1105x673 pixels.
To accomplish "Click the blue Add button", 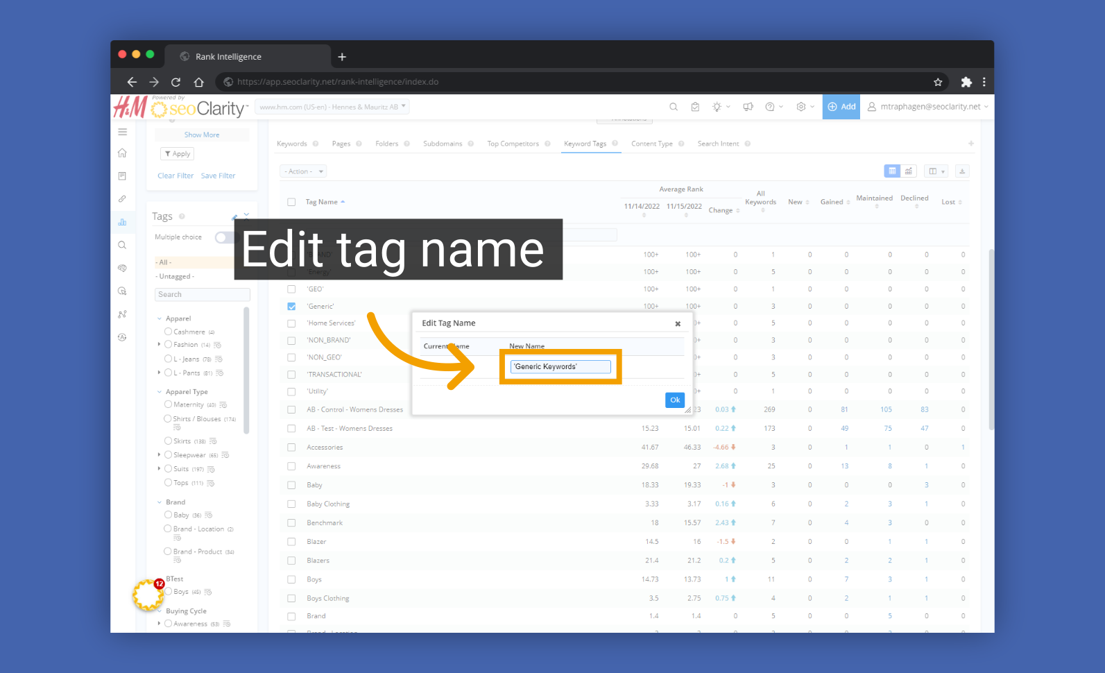I will pos(841,107).
